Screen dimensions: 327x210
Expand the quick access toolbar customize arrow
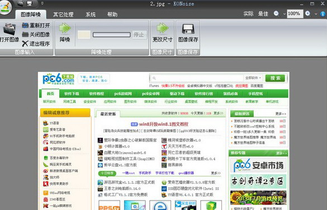42,3
